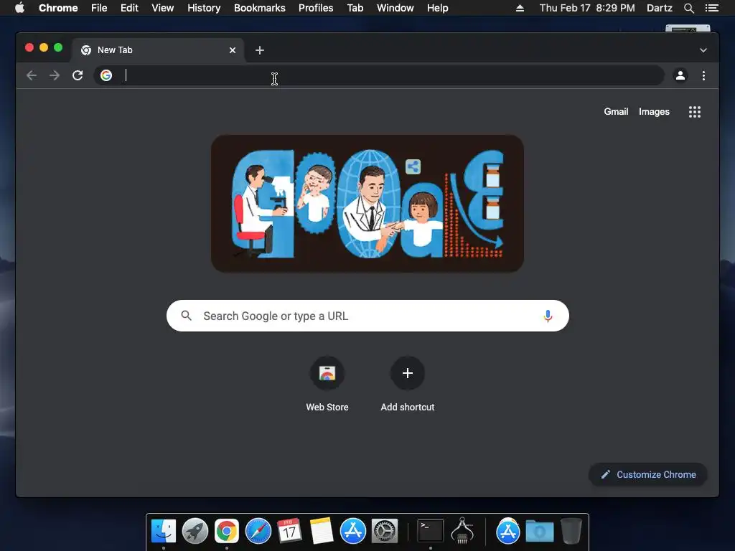Click the Dartz user name
This screenshot has height=551, width=735.
(x=659, y=8)
